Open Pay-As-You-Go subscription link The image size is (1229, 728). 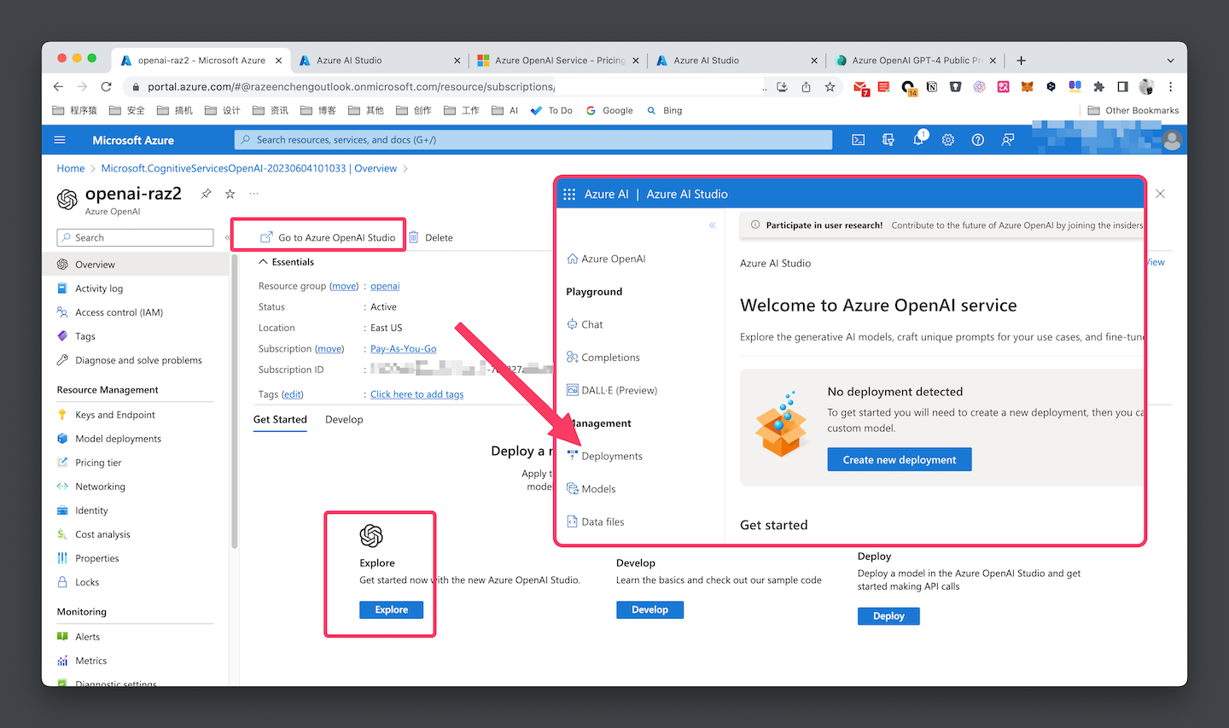click(x=404, y=348)
